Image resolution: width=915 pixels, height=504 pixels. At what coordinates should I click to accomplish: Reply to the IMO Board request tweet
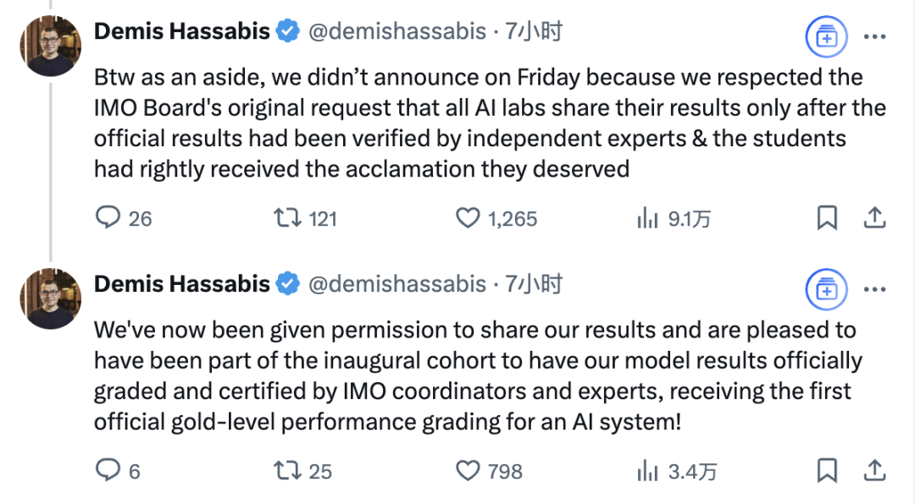pyautogui.click(x=108, y=218)
